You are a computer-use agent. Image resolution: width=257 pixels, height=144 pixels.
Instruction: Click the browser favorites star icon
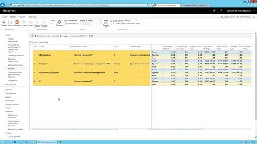251,5
